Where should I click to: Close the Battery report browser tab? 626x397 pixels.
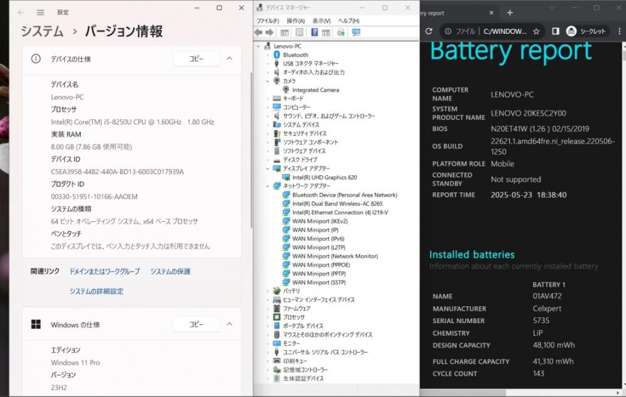click(x=491, y=13)
